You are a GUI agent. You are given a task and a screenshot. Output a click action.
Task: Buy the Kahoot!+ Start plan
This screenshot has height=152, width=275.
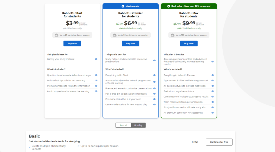tap(72, 44)
